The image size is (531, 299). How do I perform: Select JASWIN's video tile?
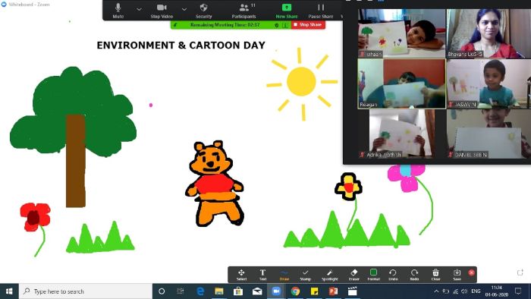pyautogui.click(x=489, y=83)
